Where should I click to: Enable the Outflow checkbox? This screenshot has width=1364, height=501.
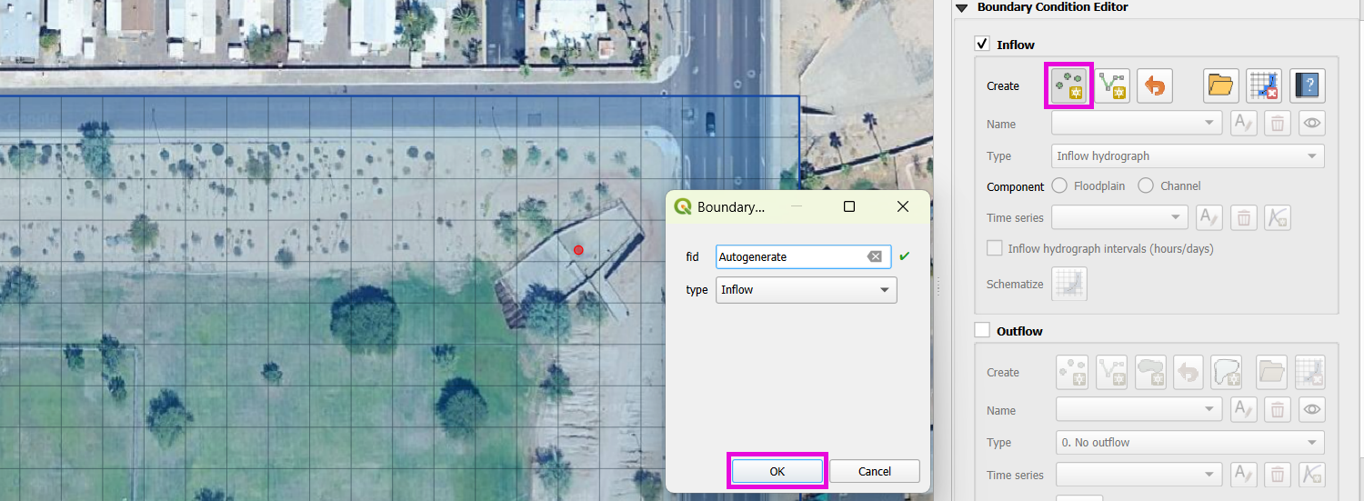(982, 330)
